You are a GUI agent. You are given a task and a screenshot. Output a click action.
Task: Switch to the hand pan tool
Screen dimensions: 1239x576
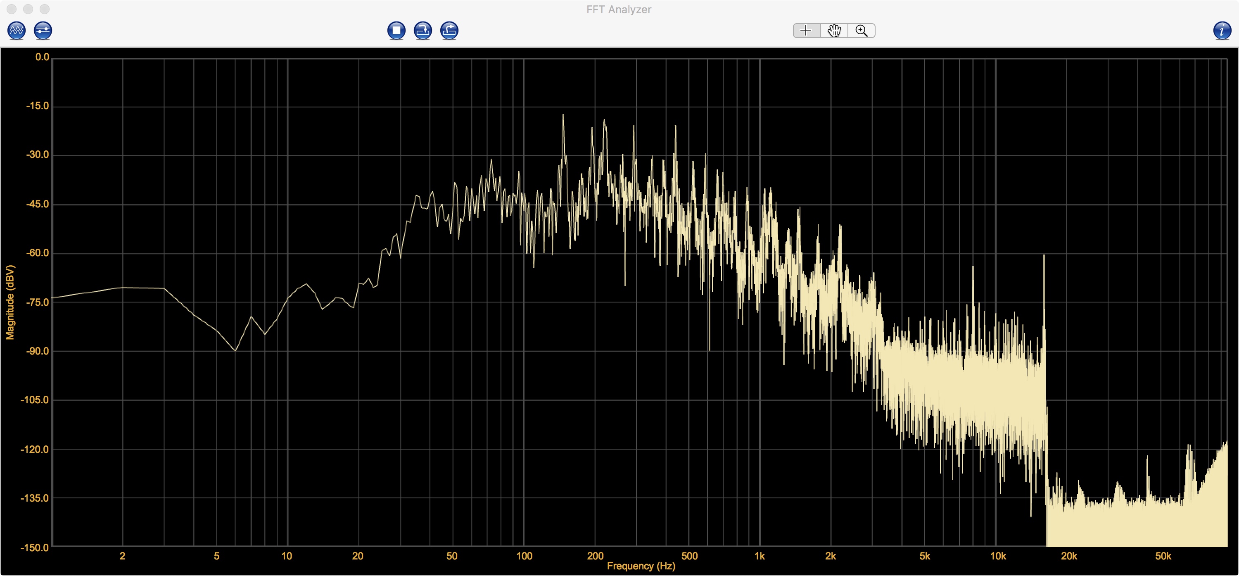834,30
